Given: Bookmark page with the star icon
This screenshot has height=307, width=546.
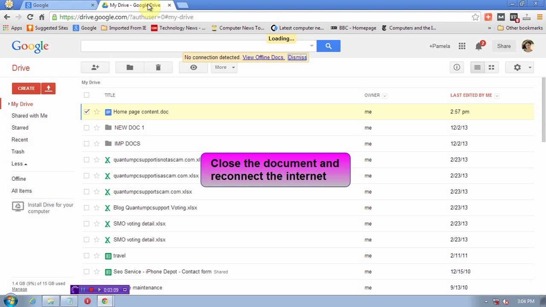Looking at the screenshot, I should (x=475, y=17).
